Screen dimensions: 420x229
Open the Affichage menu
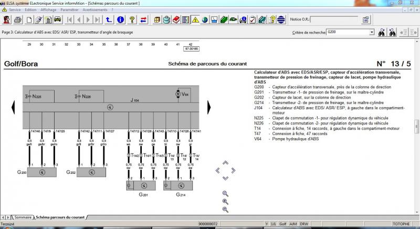pos(48,9)
